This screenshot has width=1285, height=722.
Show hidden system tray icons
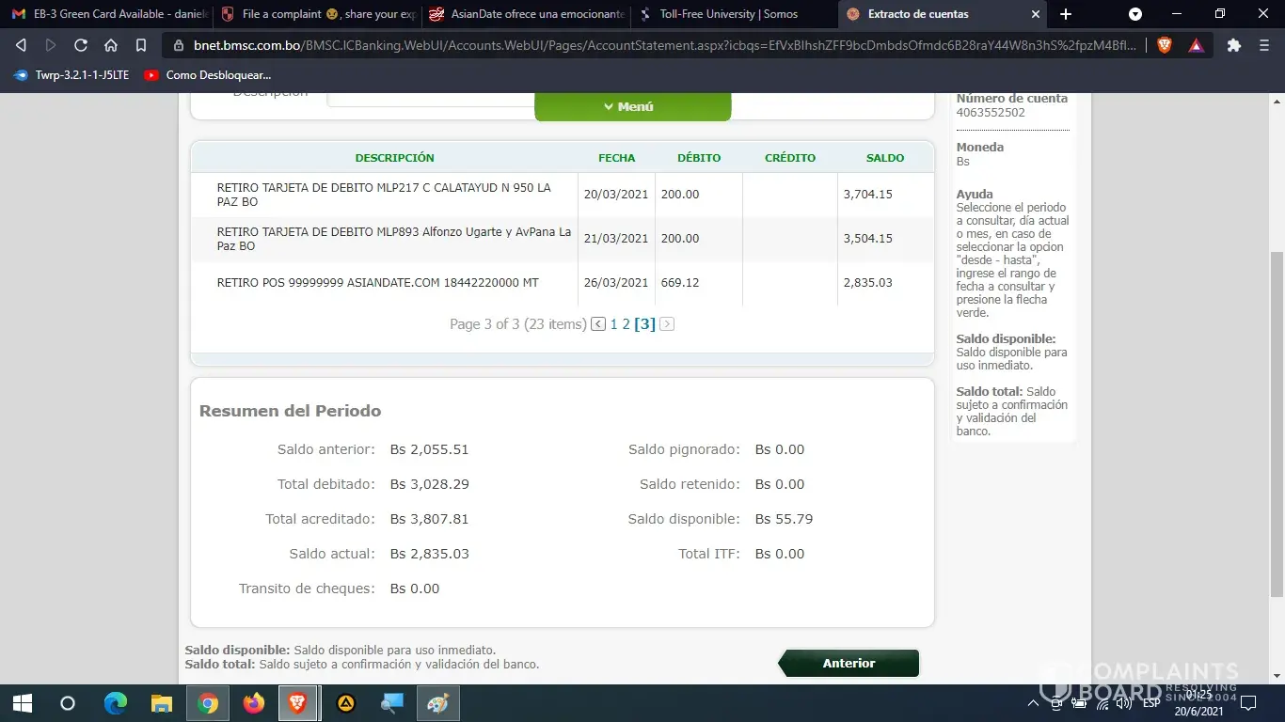tap(1033, 703)
